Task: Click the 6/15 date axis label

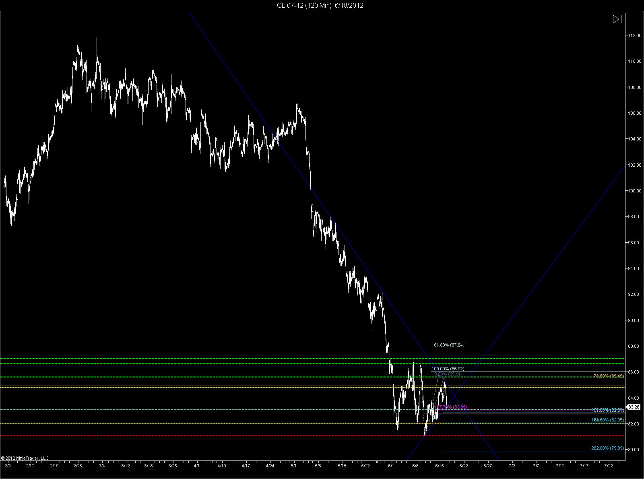Action: point(440,466)
